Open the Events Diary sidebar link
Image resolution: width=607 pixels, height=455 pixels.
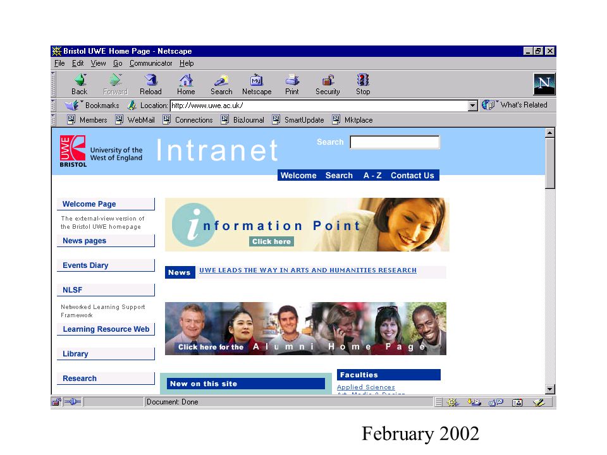[x=106, y=265]
